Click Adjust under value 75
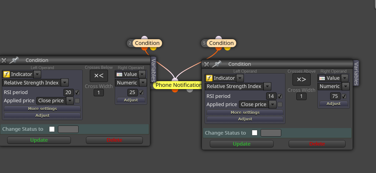Viewport: 376px width, 173px height. coord(334,104)
